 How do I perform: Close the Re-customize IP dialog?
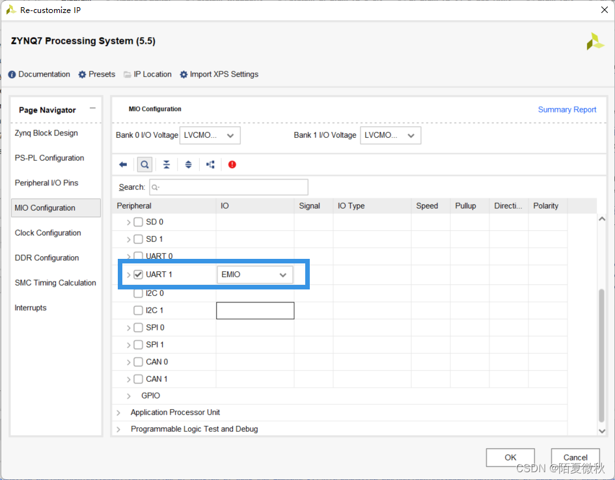[605, 10]
